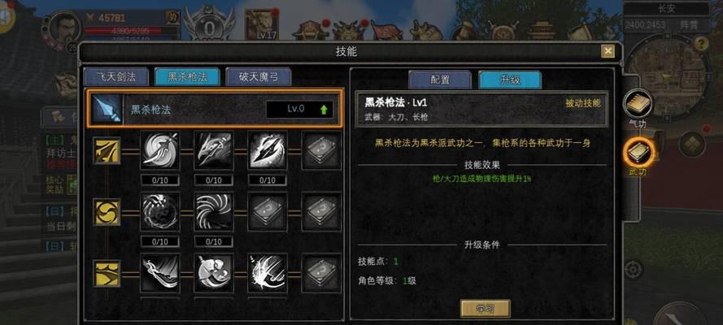Select the 升级 tab

pyautogui.click(x=510, y=80)
